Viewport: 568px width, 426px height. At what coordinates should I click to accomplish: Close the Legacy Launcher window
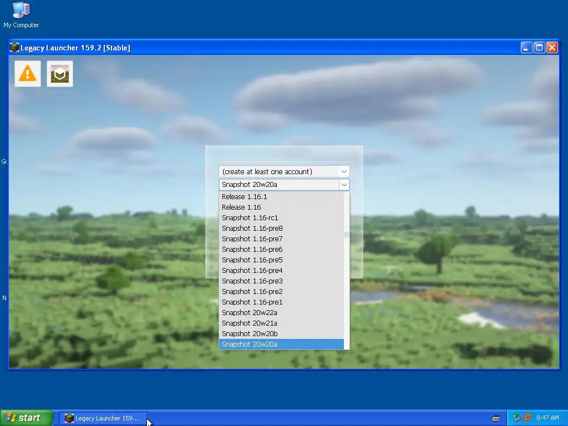[x=552, y=48]
